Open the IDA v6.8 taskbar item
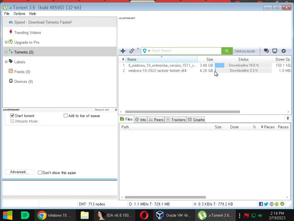The width and height of the screenshot is (294, 221). (115, 215)
